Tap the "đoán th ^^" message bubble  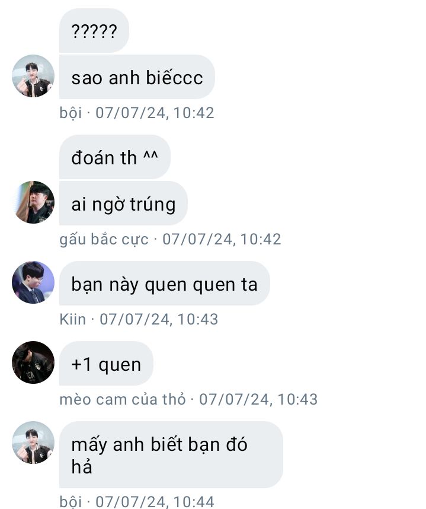click(x=115, y=157)
